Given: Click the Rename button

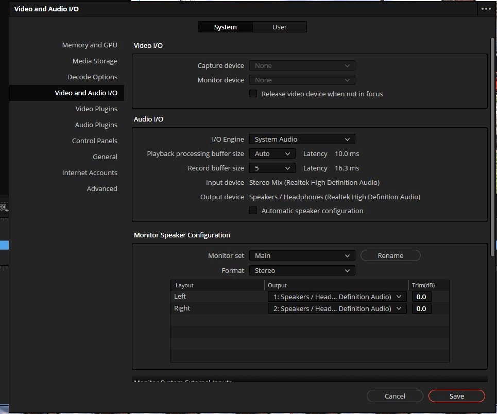Looking at the screenshot, I should (x=390, y=255).
